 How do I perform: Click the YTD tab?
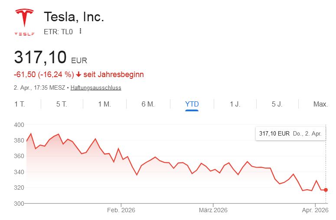click(192, 104)
